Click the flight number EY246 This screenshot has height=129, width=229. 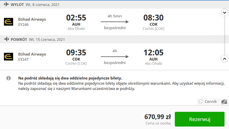pyautogui.click(x=23, y=25)
